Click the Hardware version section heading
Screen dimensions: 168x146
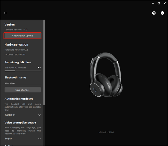click(16, 44)
